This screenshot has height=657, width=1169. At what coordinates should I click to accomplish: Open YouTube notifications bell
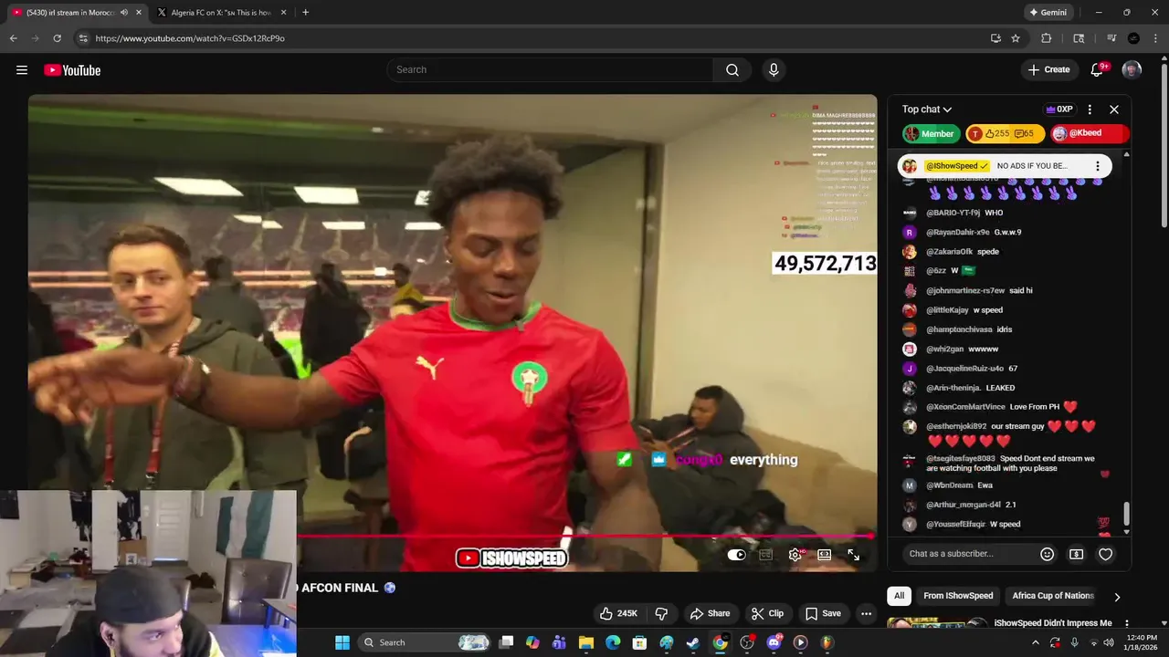click(x=1098, y=69)
